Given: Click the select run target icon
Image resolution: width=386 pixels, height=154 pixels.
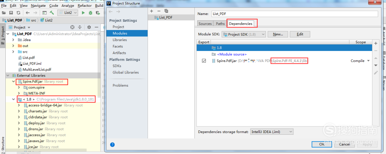Looking at the screenshot, I should (44, 13).
